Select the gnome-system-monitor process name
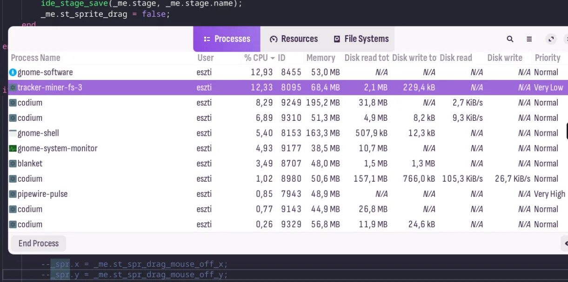Screen dimensions: 568x282 point(58,149)
